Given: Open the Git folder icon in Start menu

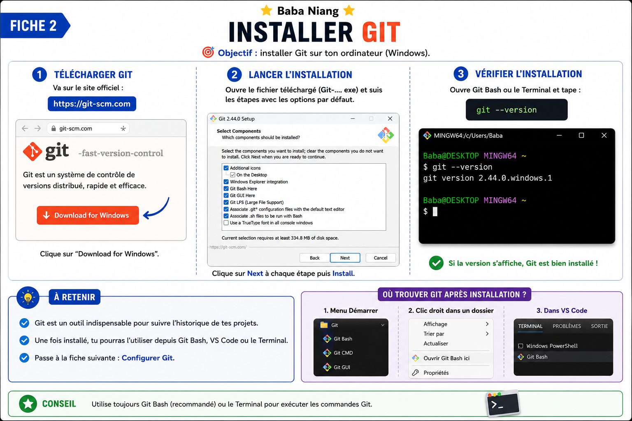Looking at the screenshot, I should coord(324,325).
